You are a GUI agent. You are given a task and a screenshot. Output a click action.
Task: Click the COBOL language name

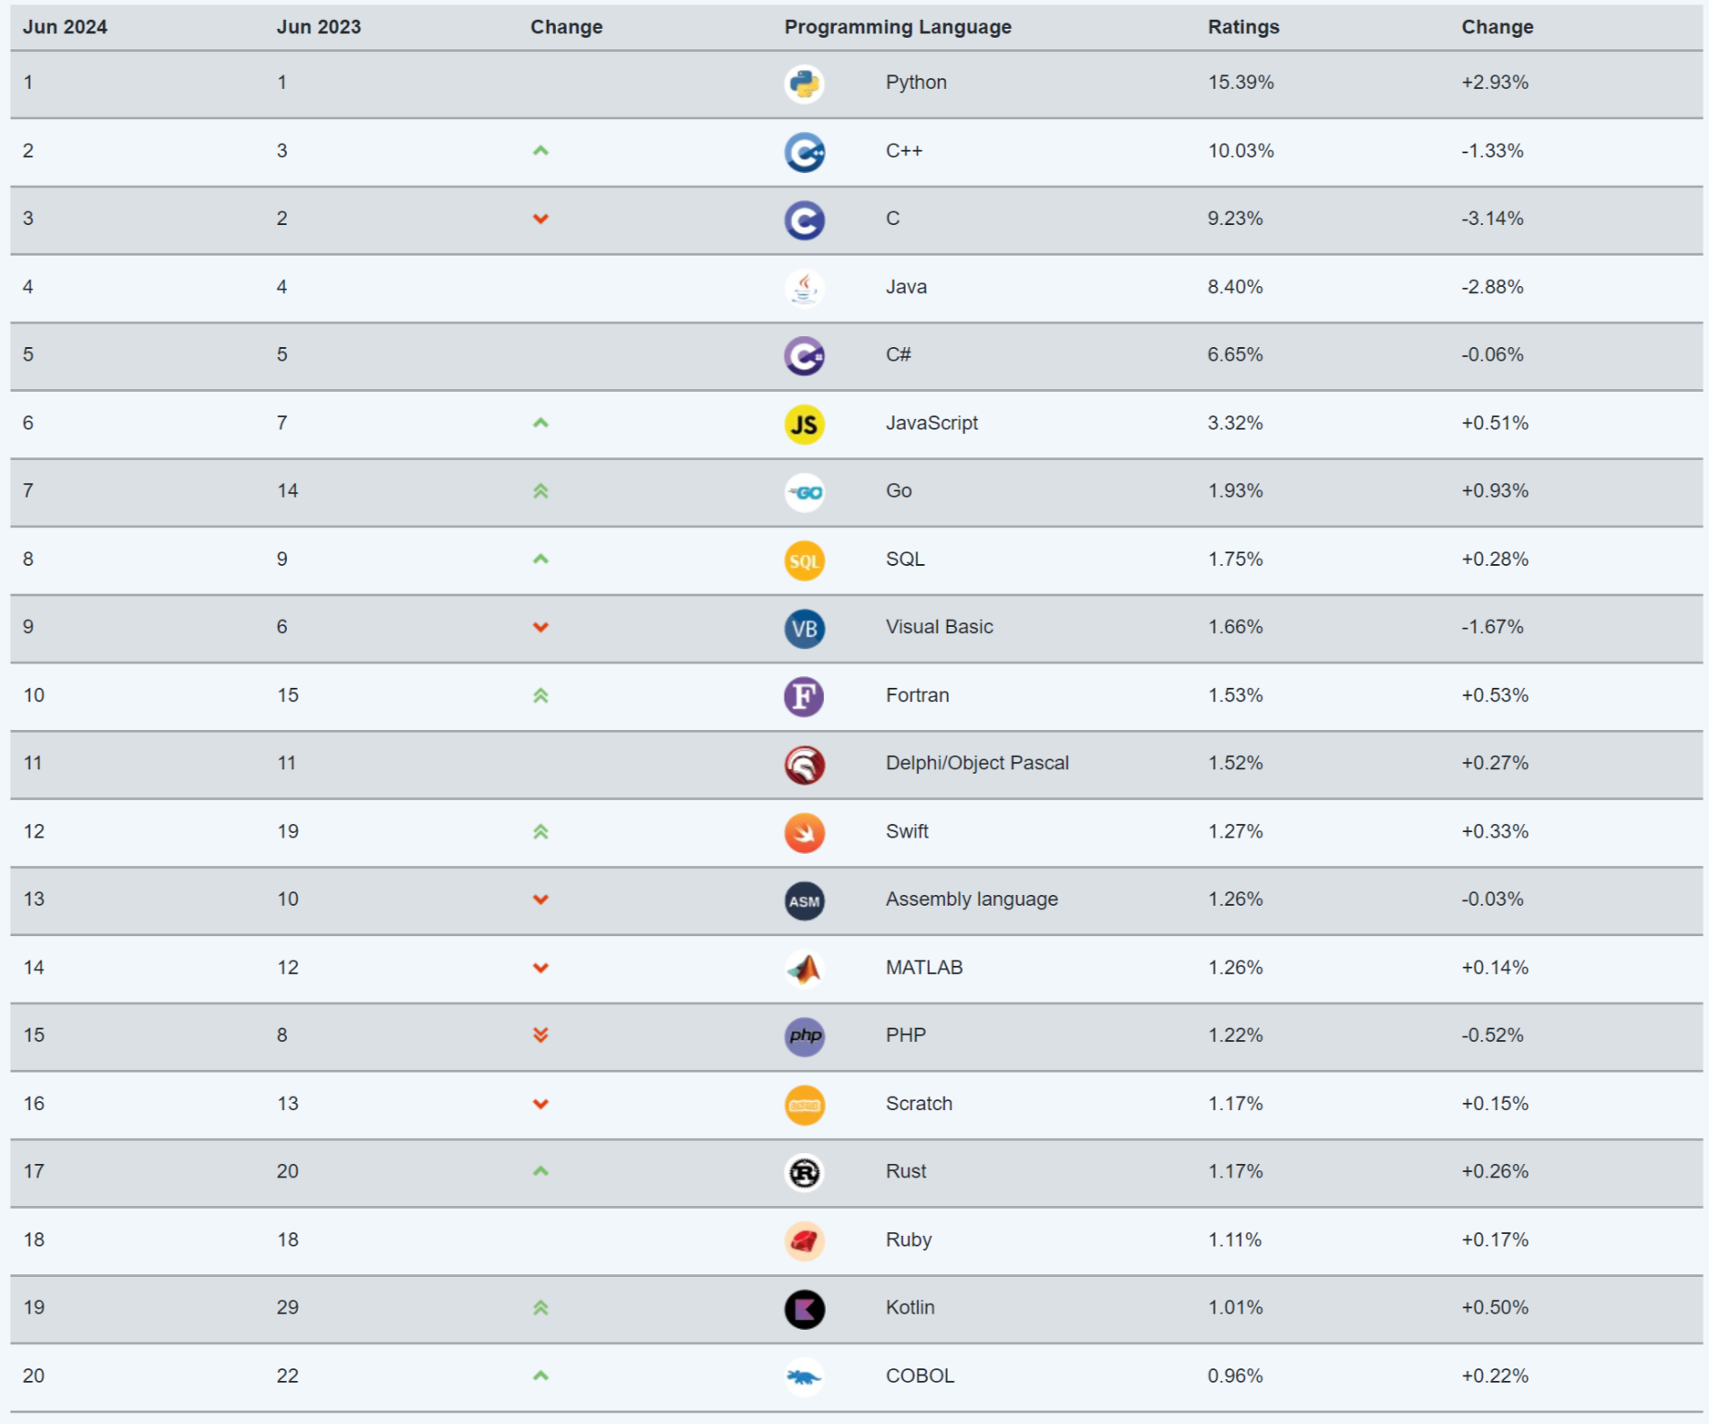click(919, 1376)
